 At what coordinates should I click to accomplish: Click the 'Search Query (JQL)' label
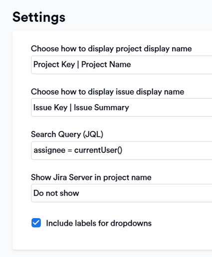point(67,134)
